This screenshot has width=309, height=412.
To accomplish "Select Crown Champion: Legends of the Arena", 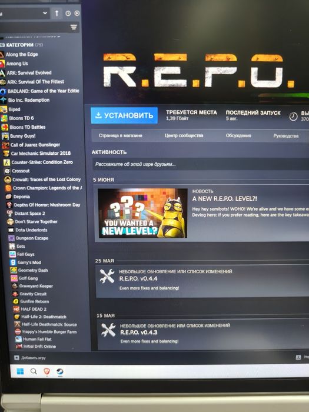I will pos(47,188).
